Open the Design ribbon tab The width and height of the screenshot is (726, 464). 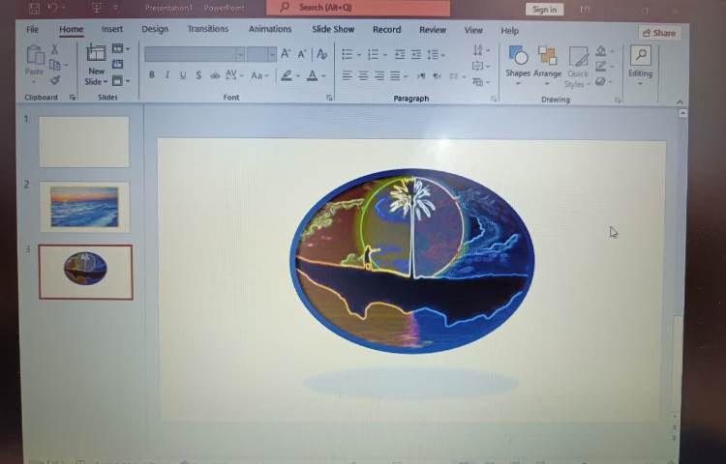point(155,29)
